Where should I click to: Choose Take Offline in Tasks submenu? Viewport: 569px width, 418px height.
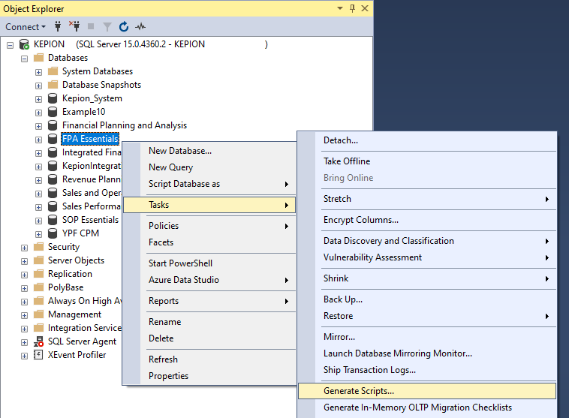click(427, 161)
